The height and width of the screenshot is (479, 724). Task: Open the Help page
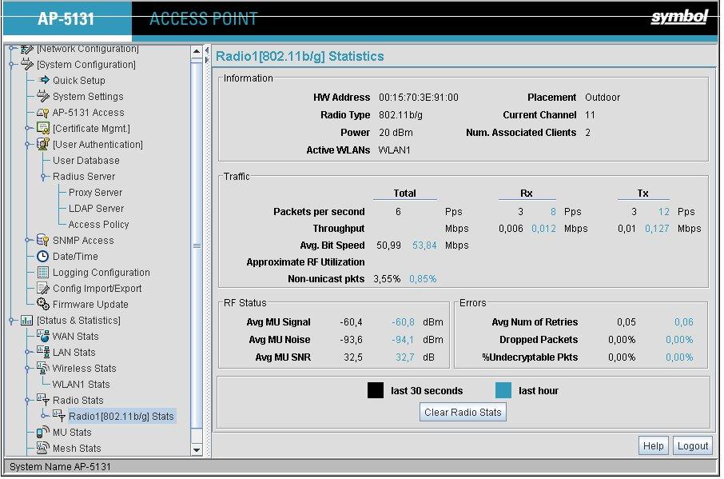[654, 445]
